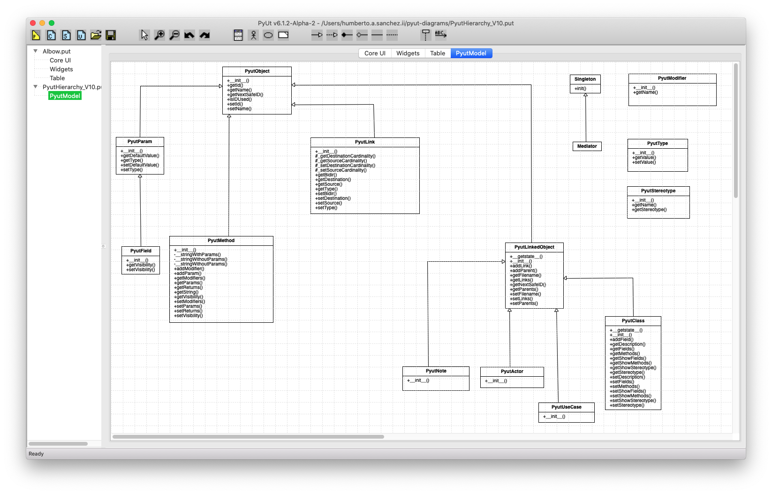The width and height of the screenshot is (772, 494).
Task: Select Widgets in the project tree
Action: [x=61, y=69]
